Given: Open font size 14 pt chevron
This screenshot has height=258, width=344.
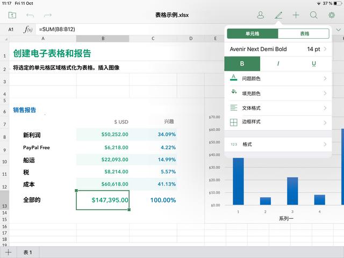Looking at the screenshot, I should pyautogui.click(x=325, y=49).
